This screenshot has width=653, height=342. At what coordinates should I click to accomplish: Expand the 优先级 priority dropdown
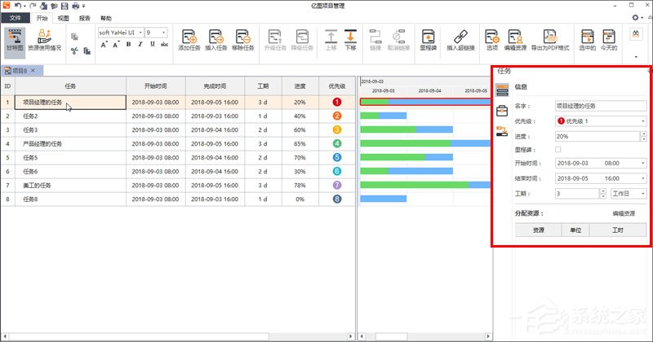[x=644, y=121]
